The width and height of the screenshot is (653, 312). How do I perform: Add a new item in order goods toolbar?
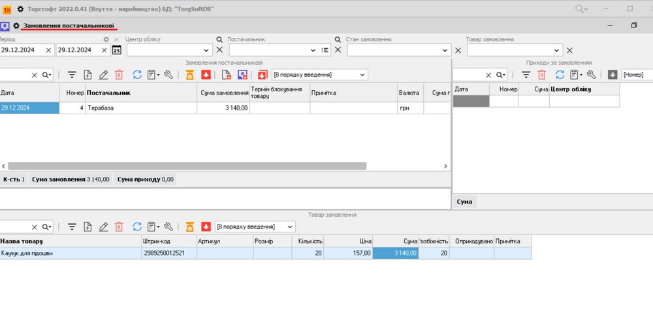88,226
